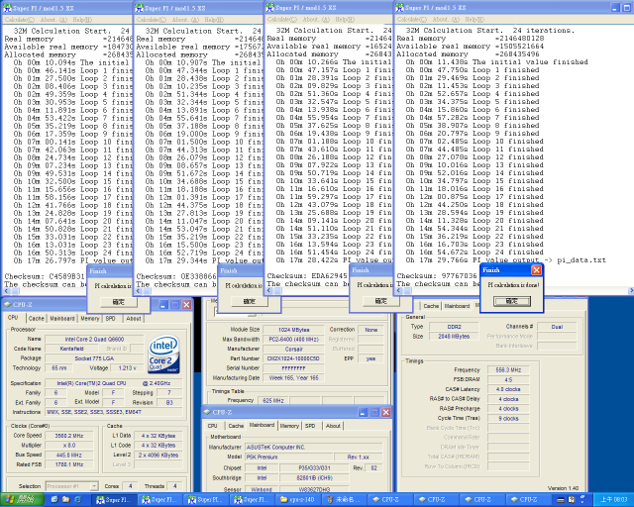
Task: Switch to SPD tab in CPU-Z processor window
Action: [110, 318]
